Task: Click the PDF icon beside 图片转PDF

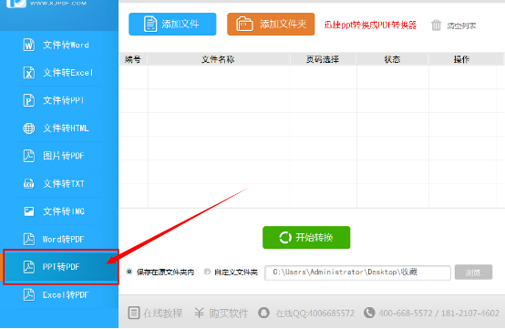Action: coord(29,156)
